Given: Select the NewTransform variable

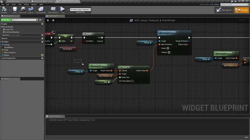Looking at the screenshot, I should point(10,52).
